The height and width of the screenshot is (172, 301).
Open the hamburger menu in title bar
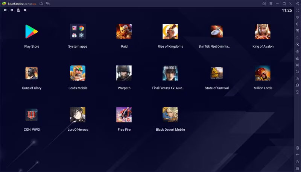271,4
